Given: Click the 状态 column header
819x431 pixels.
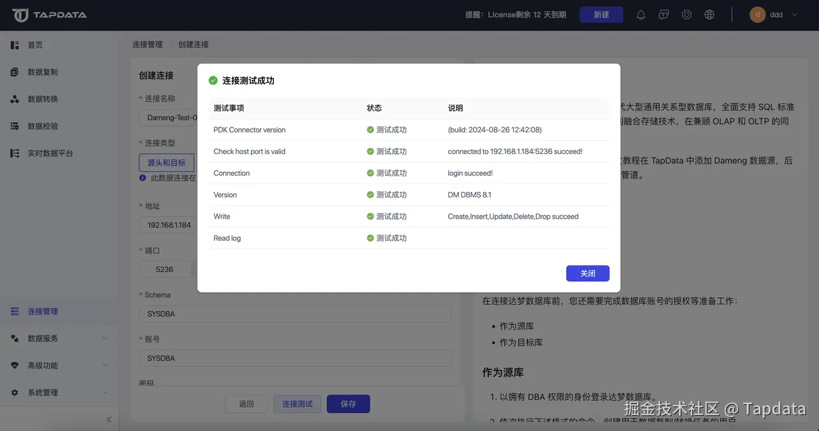Looking at the screenshot, I should (x=374, y=108).
